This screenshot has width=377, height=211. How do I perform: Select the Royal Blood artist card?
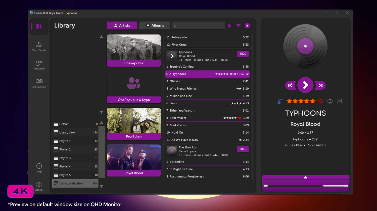[134, 160]
